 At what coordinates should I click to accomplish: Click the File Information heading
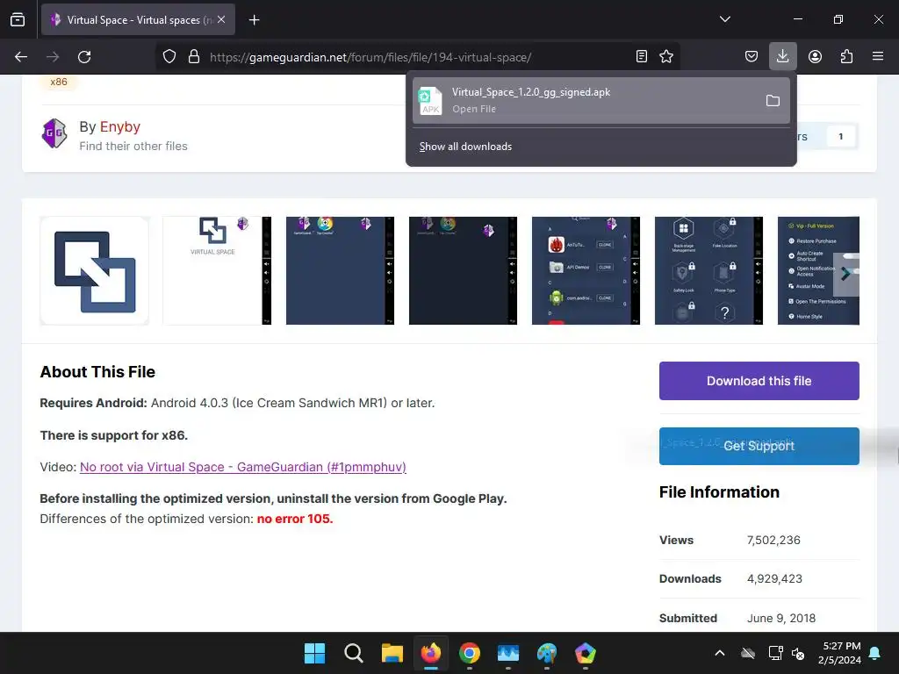[719, 492]
